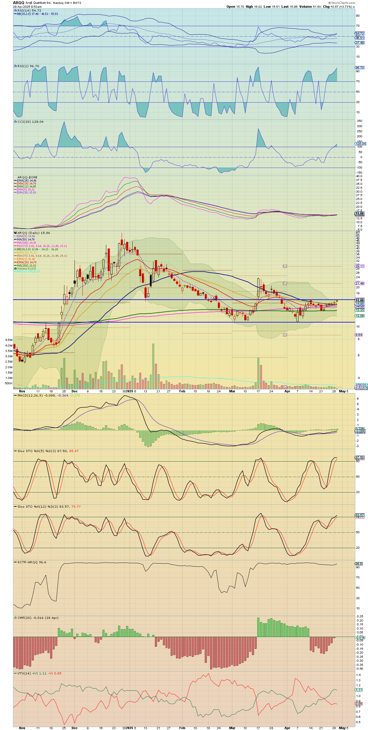Click the 'High 16.02' quote value

coord(254,7)
